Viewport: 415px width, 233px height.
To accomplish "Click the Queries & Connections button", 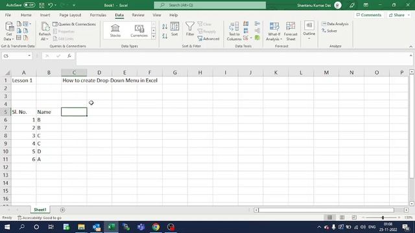I will pos(74,24).
